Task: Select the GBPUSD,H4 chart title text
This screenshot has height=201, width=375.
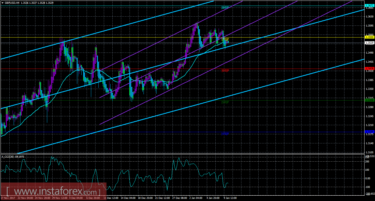Action: pos(12,3)
